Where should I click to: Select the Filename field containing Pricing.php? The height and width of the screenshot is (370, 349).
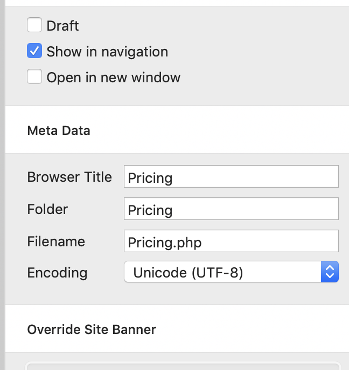(231, 241)
